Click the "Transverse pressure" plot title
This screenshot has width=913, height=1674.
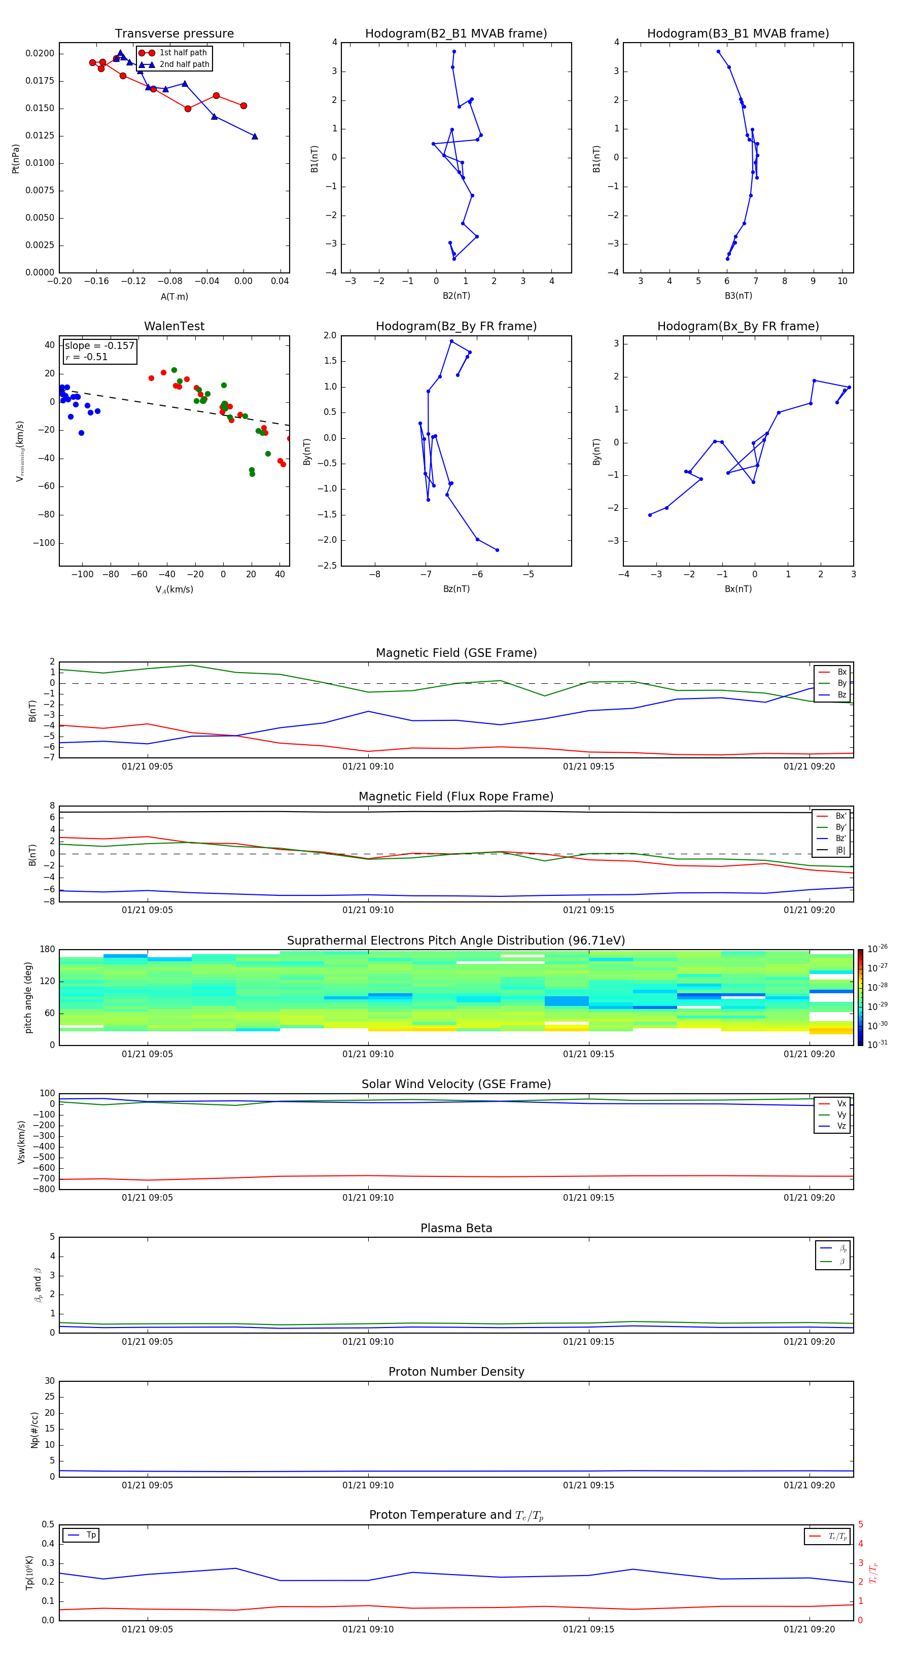174,34
